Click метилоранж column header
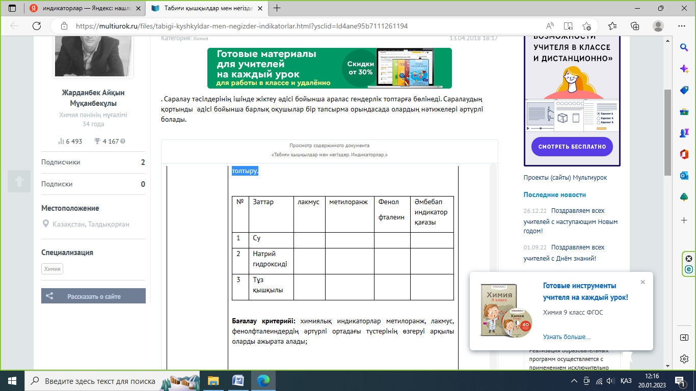The image size is (696, 391). pos(350,214)
